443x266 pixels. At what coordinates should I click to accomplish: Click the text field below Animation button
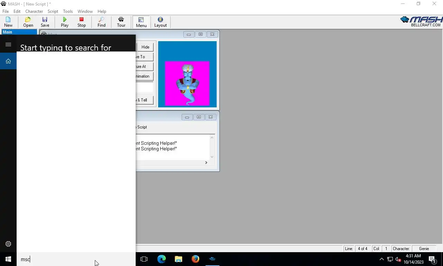click(x=145, y=87)
